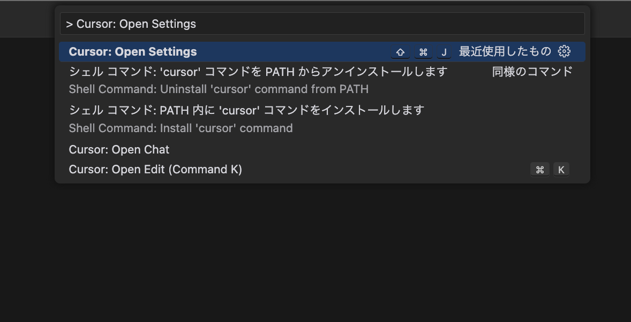Screen dimensions: 631x322
Task: Click 'Shell Command: Install 'cursor' command' subtitle
Action: point(181,128)
